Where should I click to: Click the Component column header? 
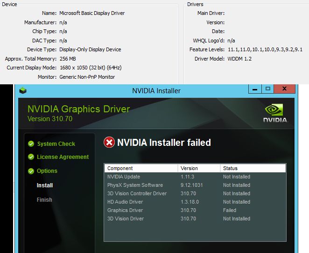pos(141,168)
